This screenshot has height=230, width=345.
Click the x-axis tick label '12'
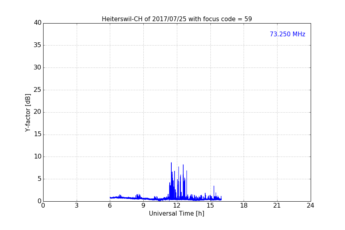pos(177,206)
